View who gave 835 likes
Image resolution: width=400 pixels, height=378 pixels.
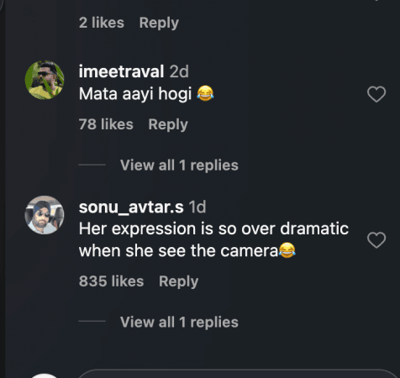(111, 281)
